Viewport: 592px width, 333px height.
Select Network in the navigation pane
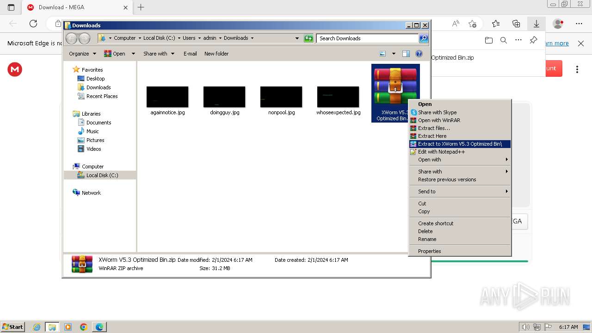(x=91, y=193)
